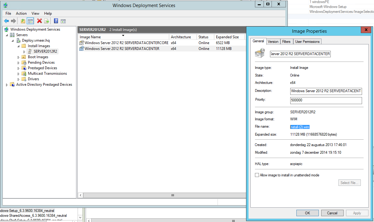The image size is (374, 222).
Task: Click the image icon in Image Properties
Action: coord(260,54)
